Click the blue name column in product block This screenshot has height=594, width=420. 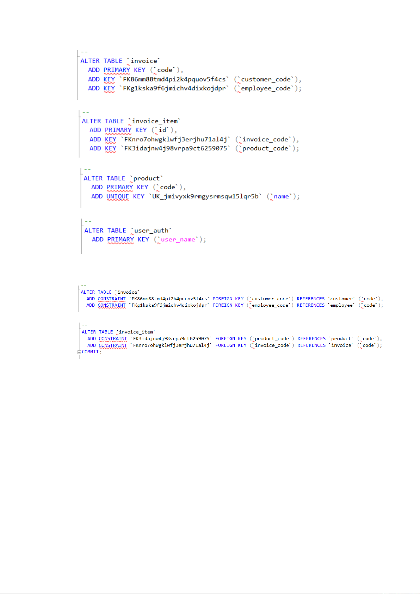click(x=281, y=196)
